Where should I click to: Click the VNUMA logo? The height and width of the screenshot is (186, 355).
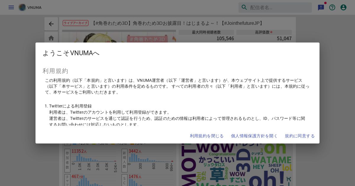[30, 7]
